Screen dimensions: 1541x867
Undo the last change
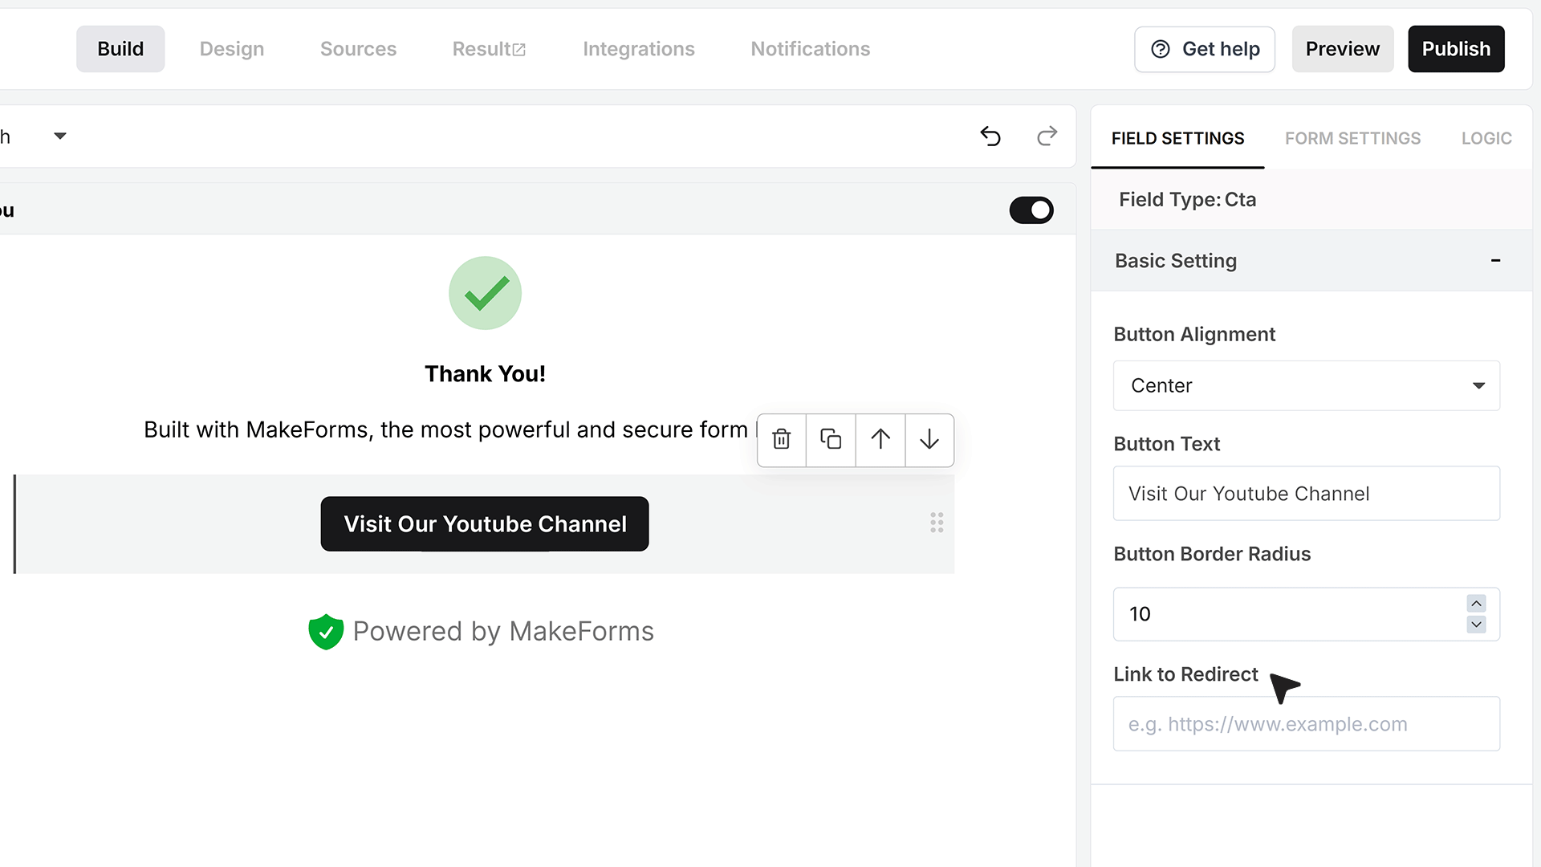(x=990, y=136)
